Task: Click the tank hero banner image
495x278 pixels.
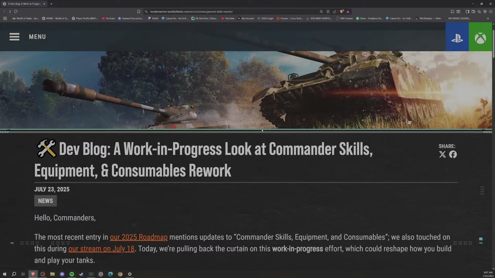Action: (246, 90)
